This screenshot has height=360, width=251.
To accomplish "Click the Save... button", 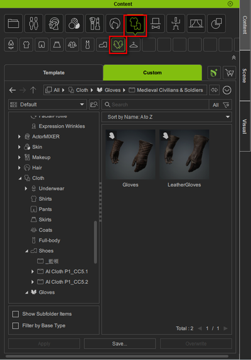I will tap(120, 344).
